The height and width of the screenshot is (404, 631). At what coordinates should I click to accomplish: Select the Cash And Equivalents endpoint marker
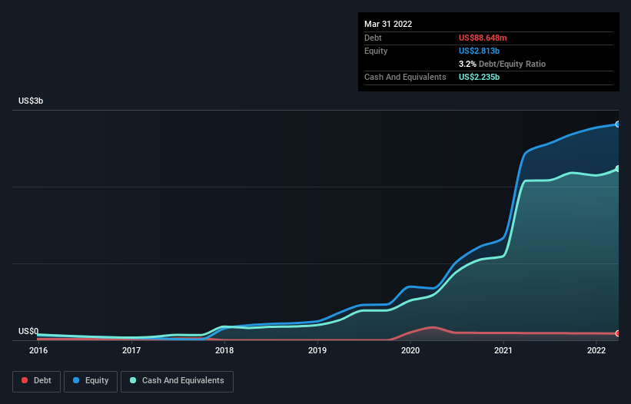click(618, 169)
